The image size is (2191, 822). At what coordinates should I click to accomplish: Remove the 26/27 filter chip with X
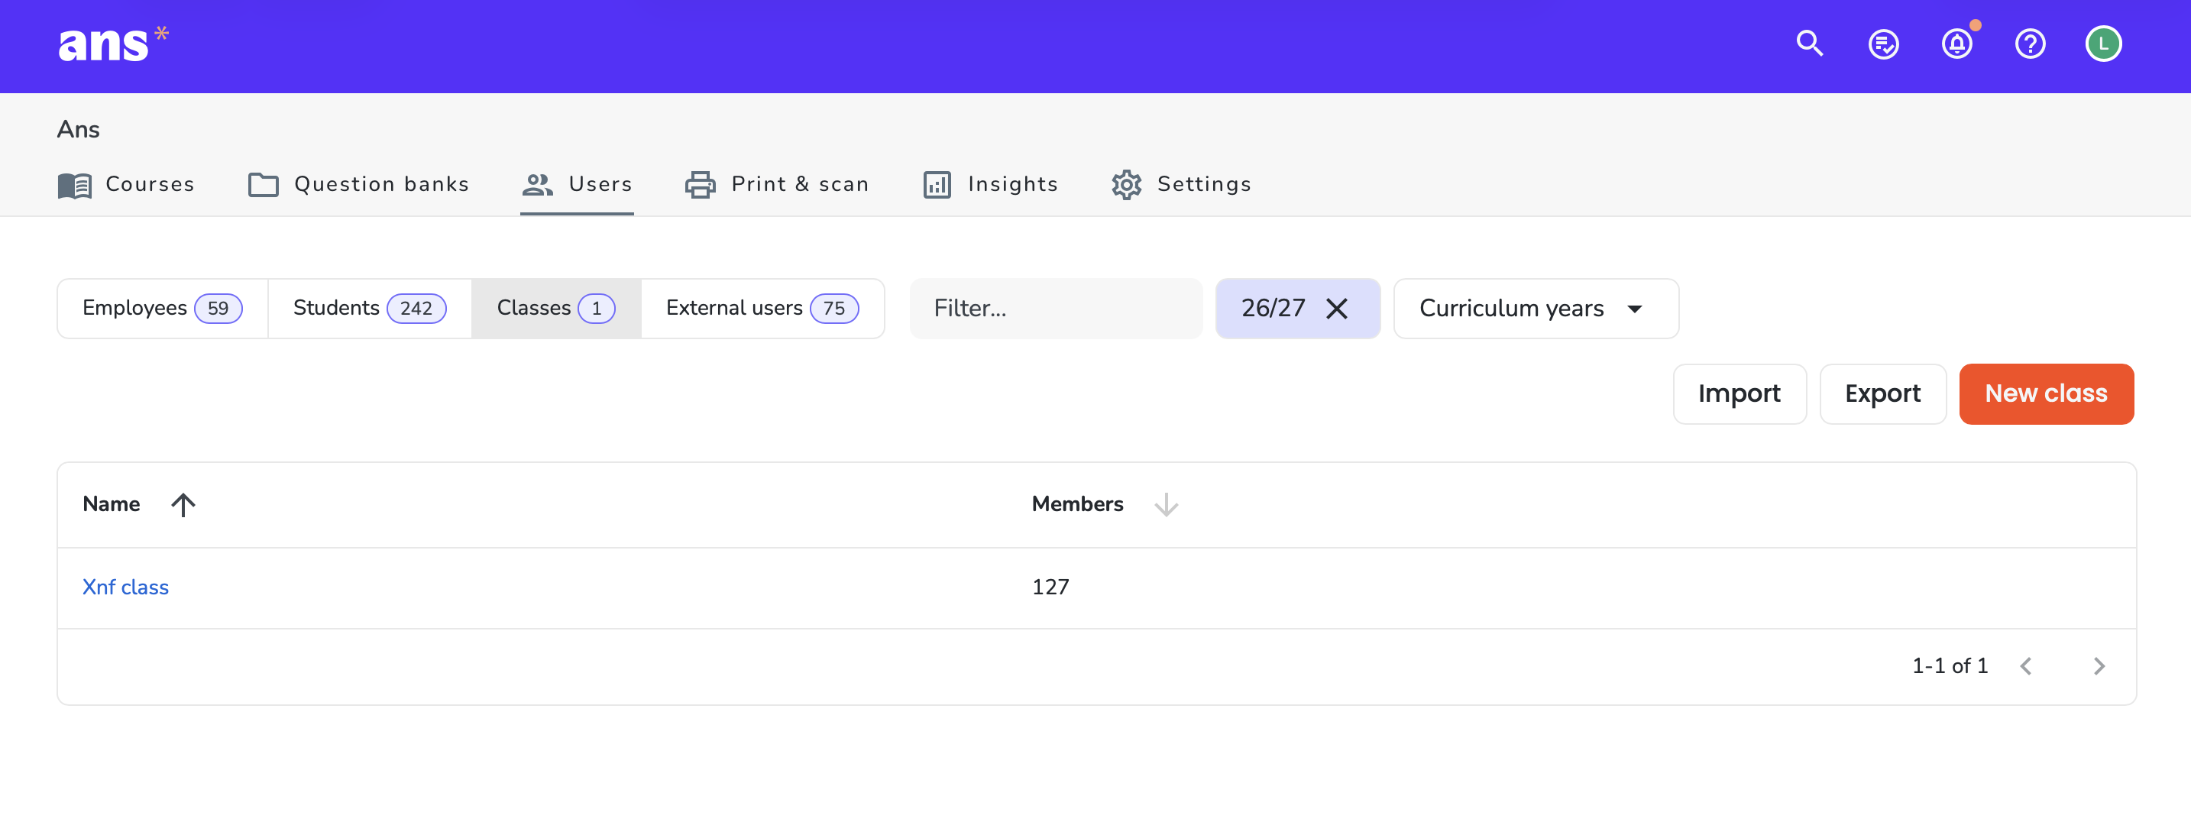[x=1336, y=309]
